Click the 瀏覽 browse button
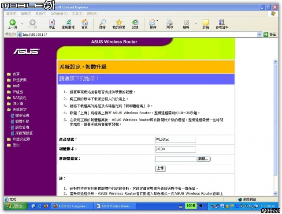The image size is (282, 214). 204,159
